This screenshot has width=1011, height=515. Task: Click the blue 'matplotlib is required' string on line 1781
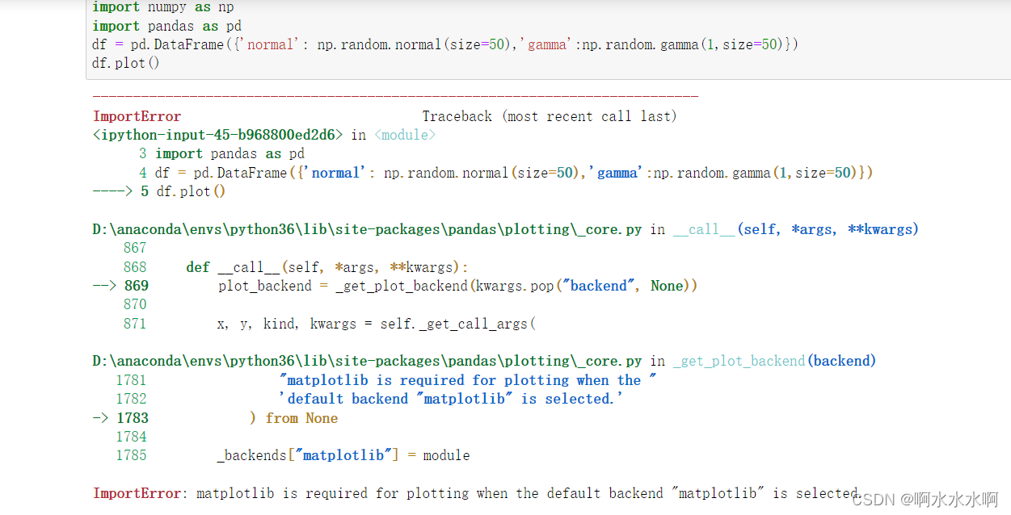(x=467, y=380)
